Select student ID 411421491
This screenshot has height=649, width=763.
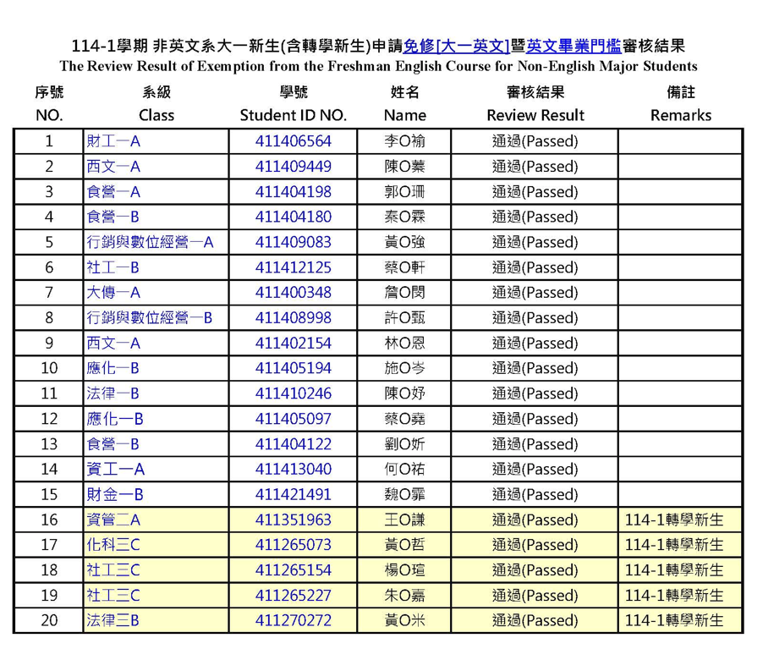pyautogui.click(x=293, y=494)
